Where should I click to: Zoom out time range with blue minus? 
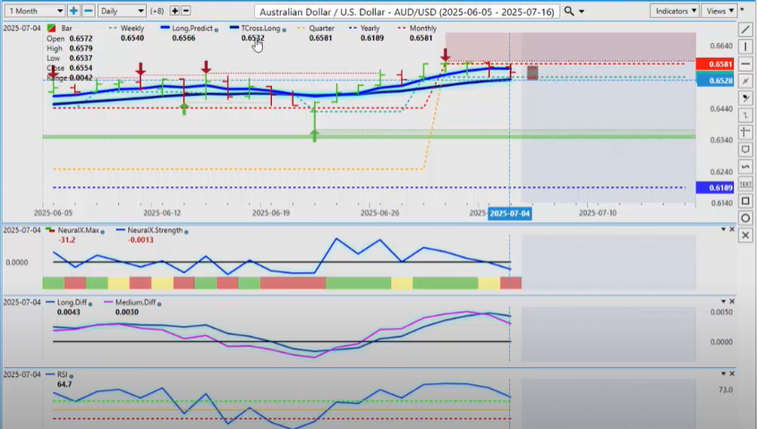tap(88, 11)
